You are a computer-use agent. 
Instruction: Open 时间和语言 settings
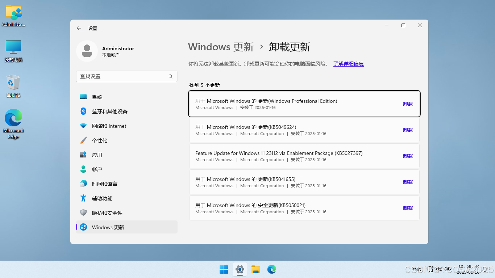click(127, 184)
